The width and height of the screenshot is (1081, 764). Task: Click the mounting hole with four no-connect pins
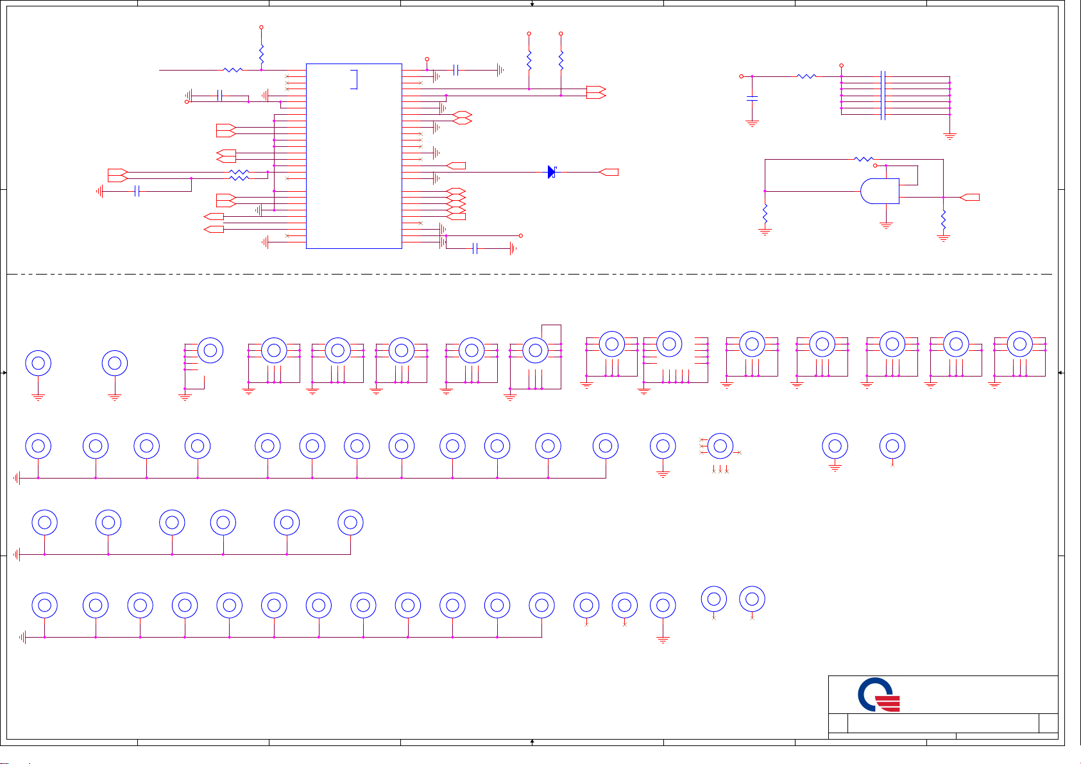pos(720,446)
